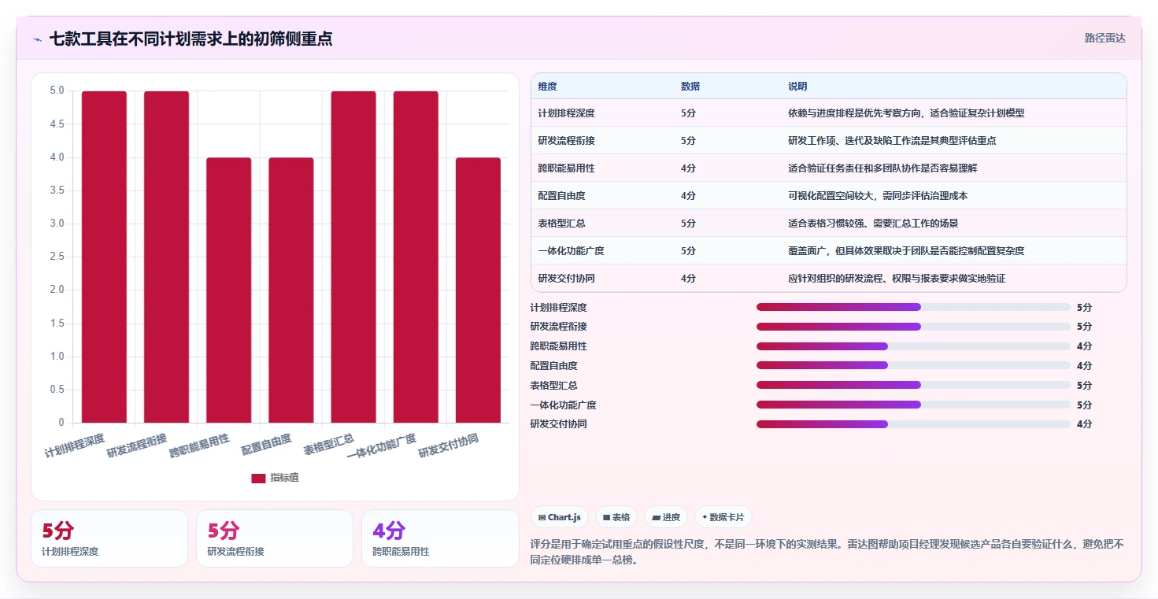
Task: Click the 研发交付协同 x-axis label under the chart
Action: pos(448,446)
